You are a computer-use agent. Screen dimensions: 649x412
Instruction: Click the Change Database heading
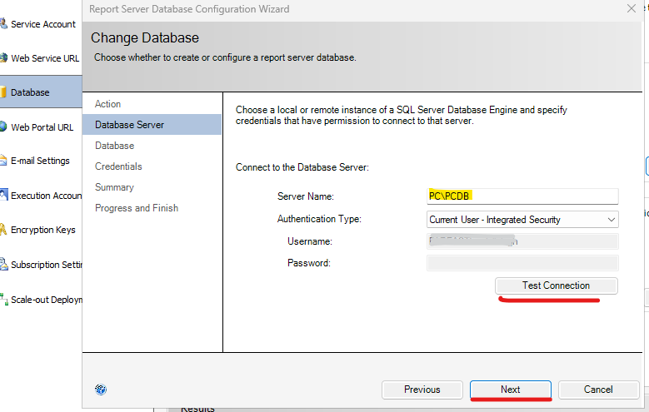coord(145,38)
